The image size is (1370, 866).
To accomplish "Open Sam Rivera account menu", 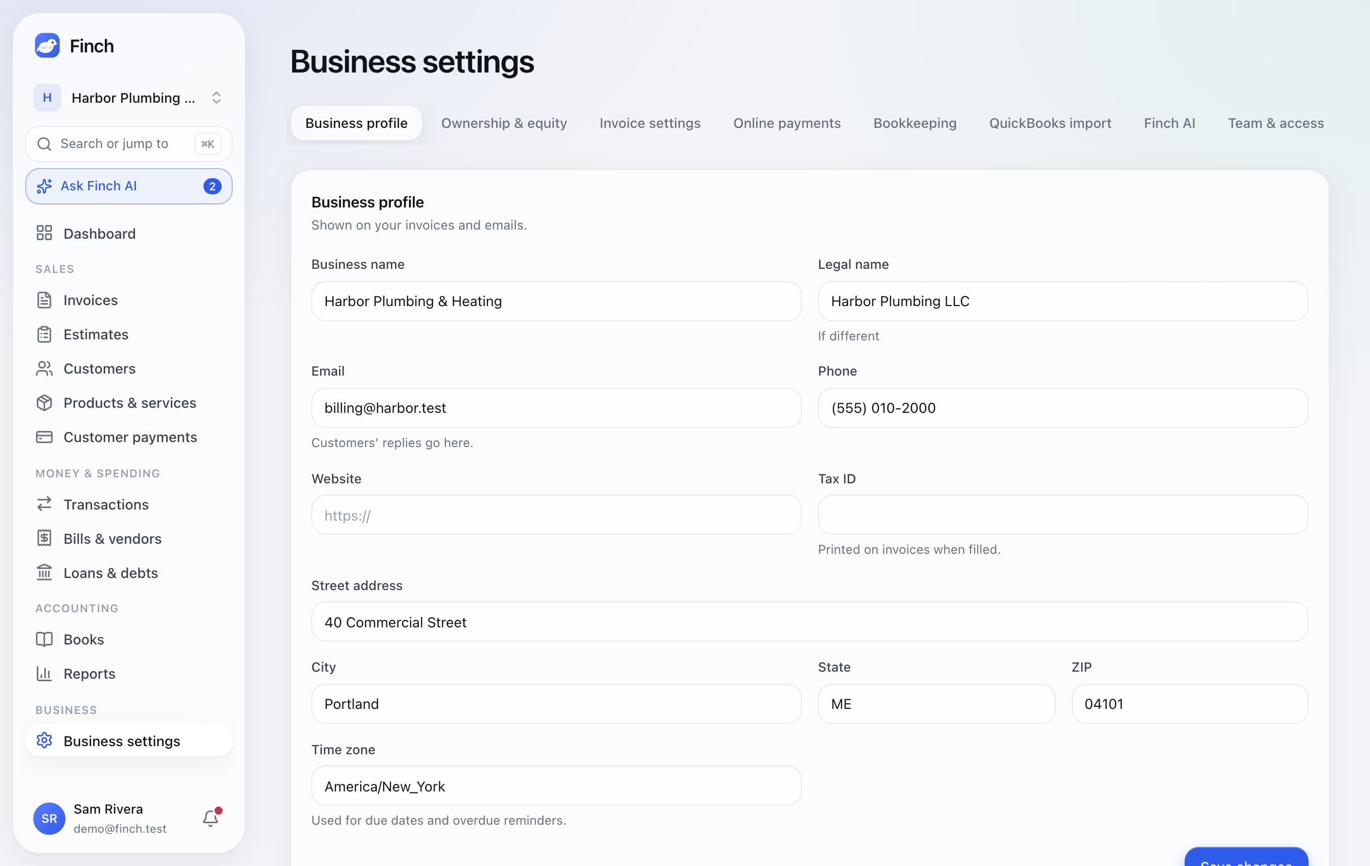I will [108, 818].
